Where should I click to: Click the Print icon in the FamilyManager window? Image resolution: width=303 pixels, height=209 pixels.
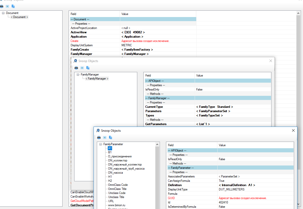coord(76,68)
